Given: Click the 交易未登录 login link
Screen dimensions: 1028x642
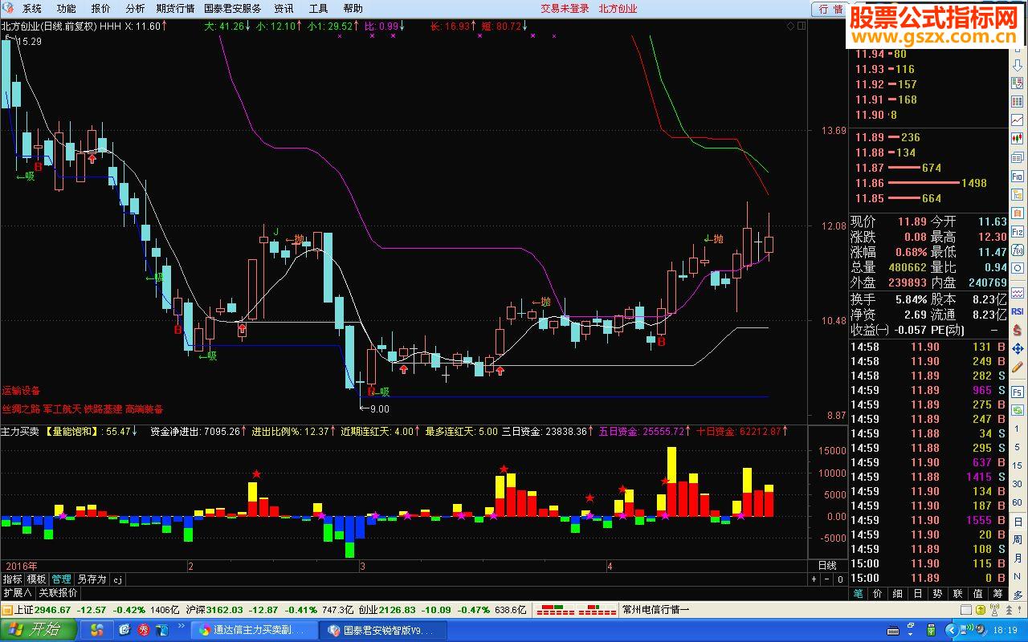Looking at the screenshot, I should [565, 9].
